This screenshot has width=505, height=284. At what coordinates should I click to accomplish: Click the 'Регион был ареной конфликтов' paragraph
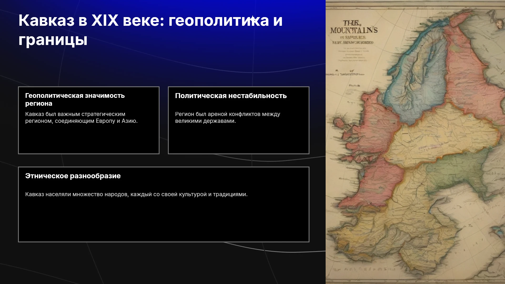[228, 118]
